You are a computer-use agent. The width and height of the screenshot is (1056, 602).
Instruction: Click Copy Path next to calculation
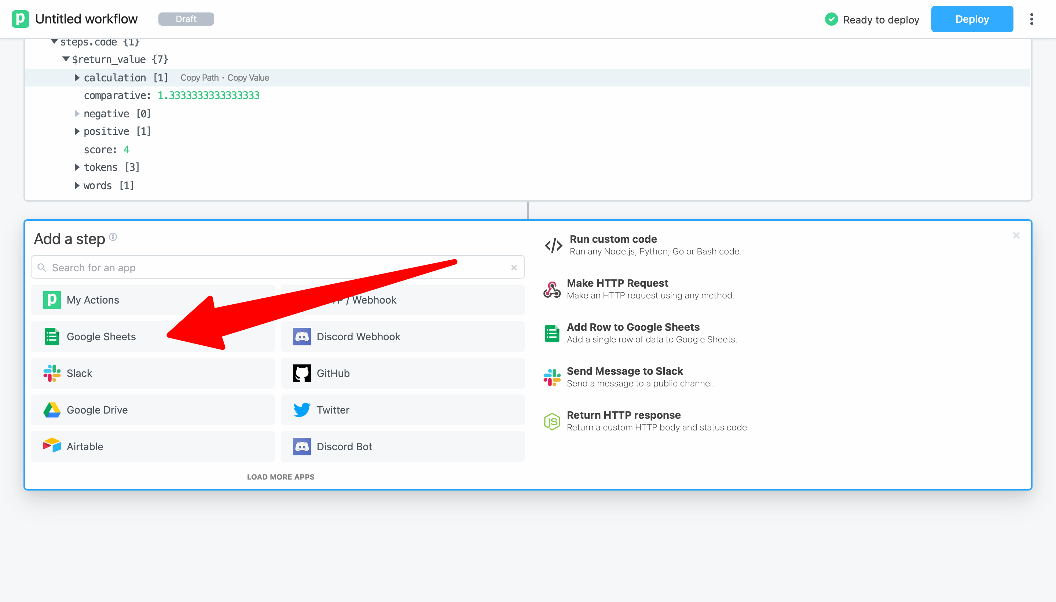(199, 78)
